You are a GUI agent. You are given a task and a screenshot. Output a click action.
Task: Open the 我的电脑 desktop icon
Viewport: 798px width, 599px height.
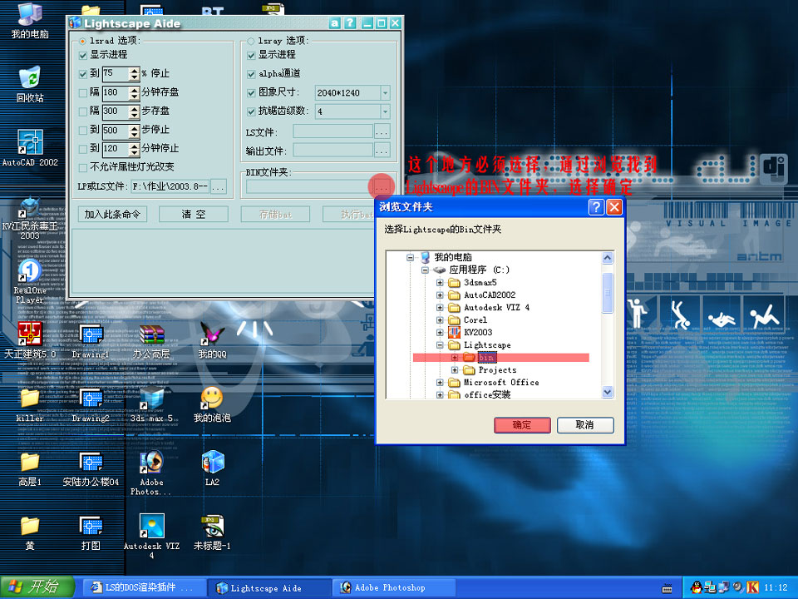(30, 20)
